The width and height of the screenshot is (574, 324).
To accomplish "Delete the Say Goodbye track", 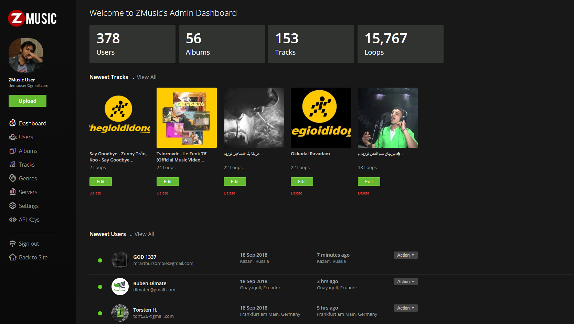I will click(x=95, y=193).
